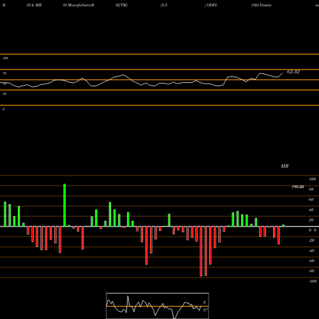Screen dimensions: 319x319
Task: Select the 'SI & MR' header text
Action: point(34,5)
